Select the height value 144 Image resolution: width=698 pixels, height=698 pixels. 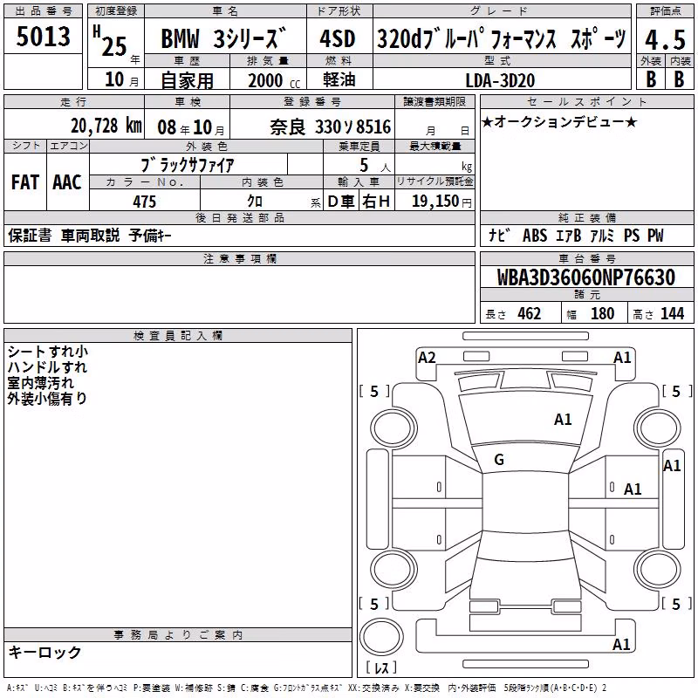[672, 313]
